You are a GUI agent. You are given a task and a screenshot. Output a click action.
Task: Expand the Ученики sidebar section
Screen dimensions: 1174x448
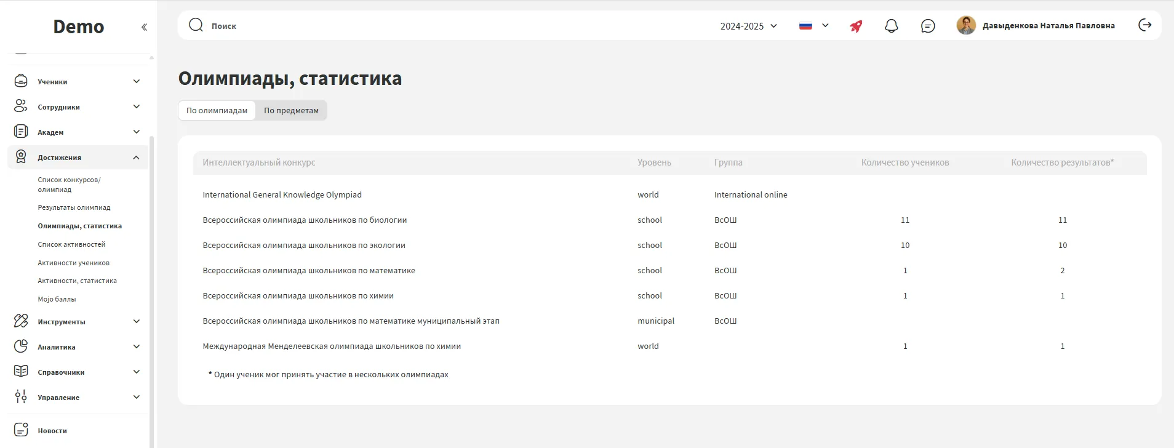point(136,81)
